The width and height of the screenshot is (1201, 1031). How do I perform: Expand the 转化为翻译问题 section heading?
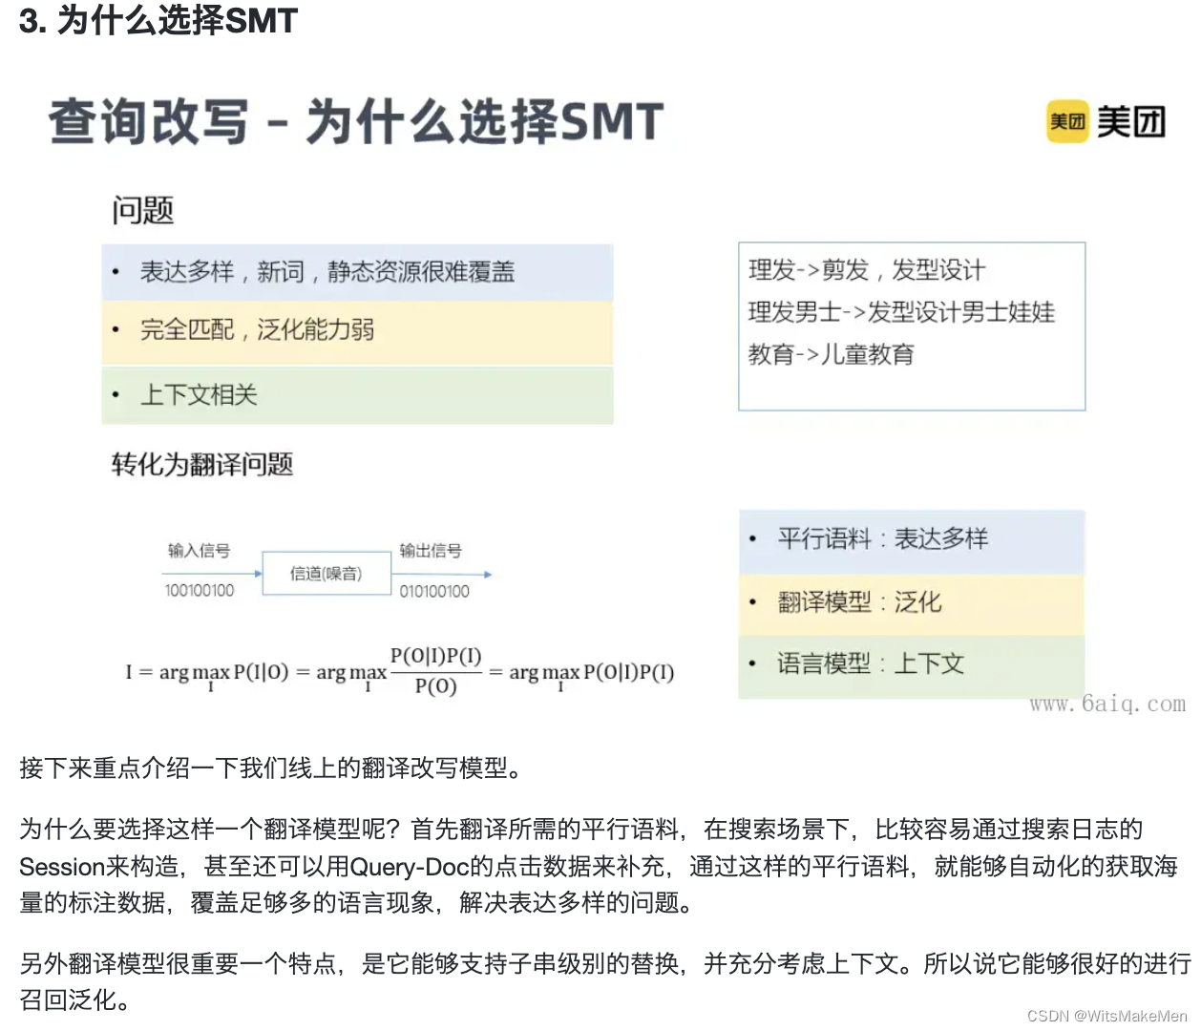pyautogui.click(x=201, y=466)
